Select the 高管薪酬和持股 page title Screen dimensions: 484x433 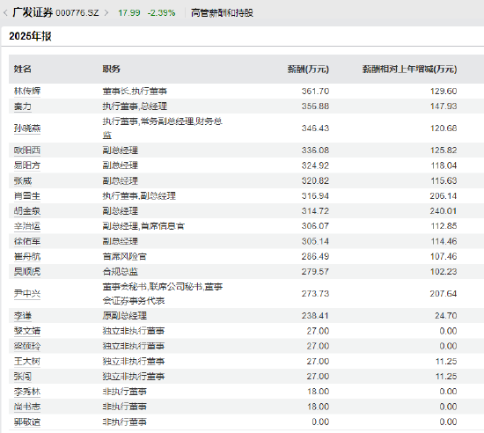tap(222, 13)
